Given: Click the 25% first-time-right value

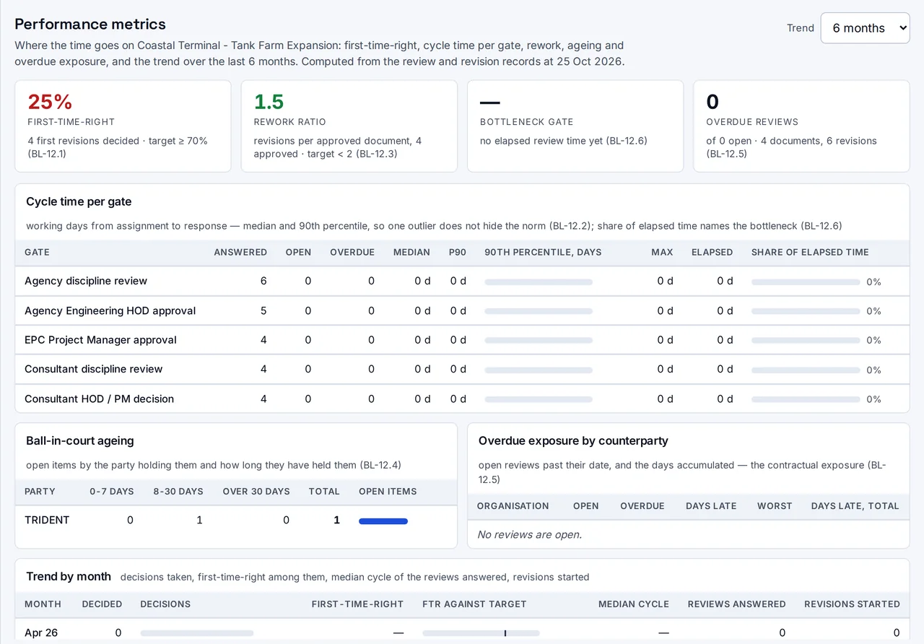Looking at the screenshot, I should (50, 102).
